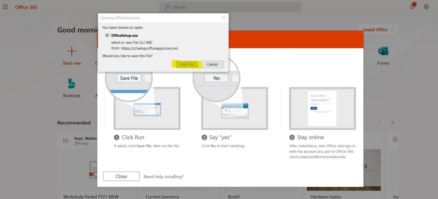
Task: Click the Forms app icon
Action: click(383, 51)
